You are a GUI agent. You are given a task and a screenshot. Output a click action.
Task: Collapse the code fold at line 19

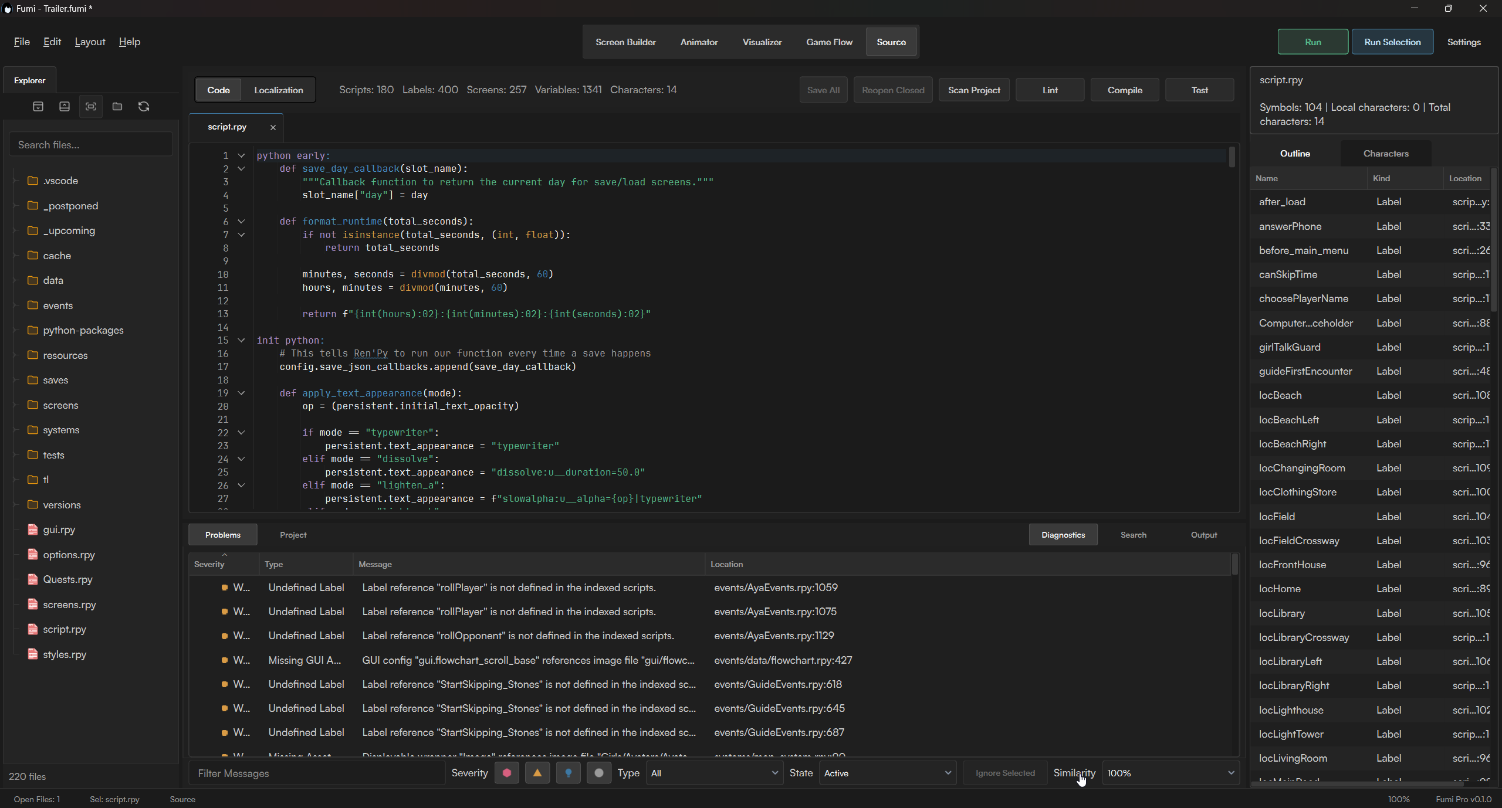pos(241,393)
